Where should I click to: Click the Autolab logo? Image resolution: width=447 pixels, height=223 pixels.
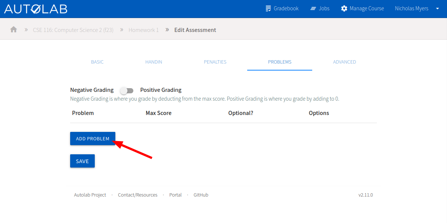pos(36,9)
